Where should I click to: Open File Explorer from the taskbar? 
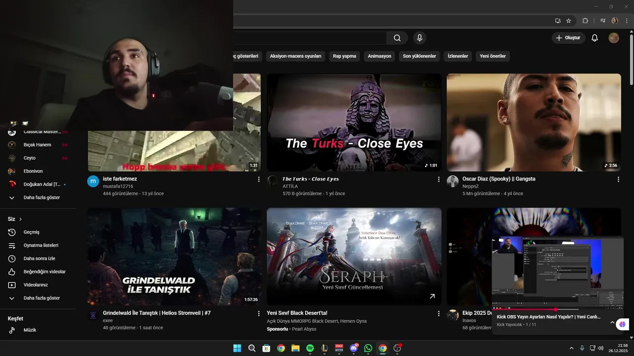point(295,348)
